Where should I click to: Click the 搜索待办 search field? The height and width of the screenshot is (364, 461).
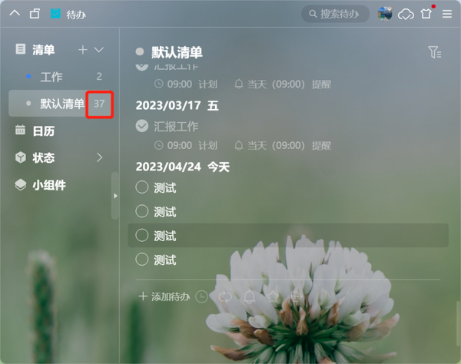point(336,14)
